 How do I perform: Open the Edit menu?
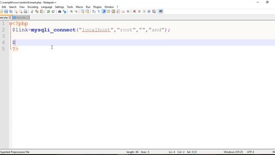(4, 7)
